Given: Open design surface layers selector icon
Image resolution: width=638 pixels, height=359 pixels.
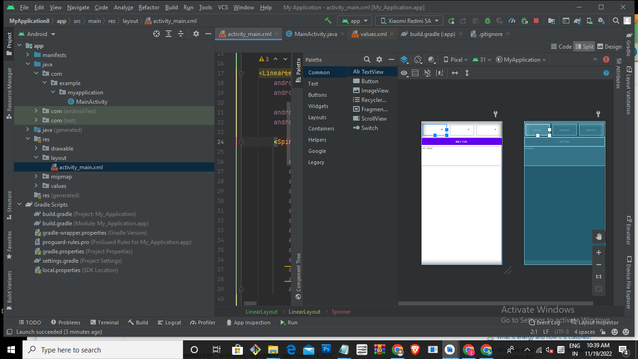Looking at the screenshot, I should [404, 59].
